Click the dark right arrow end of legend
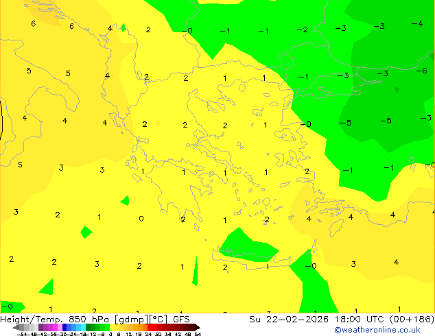Image resolution: width=435 pixels, height=336 pixels. click(198, 327)
